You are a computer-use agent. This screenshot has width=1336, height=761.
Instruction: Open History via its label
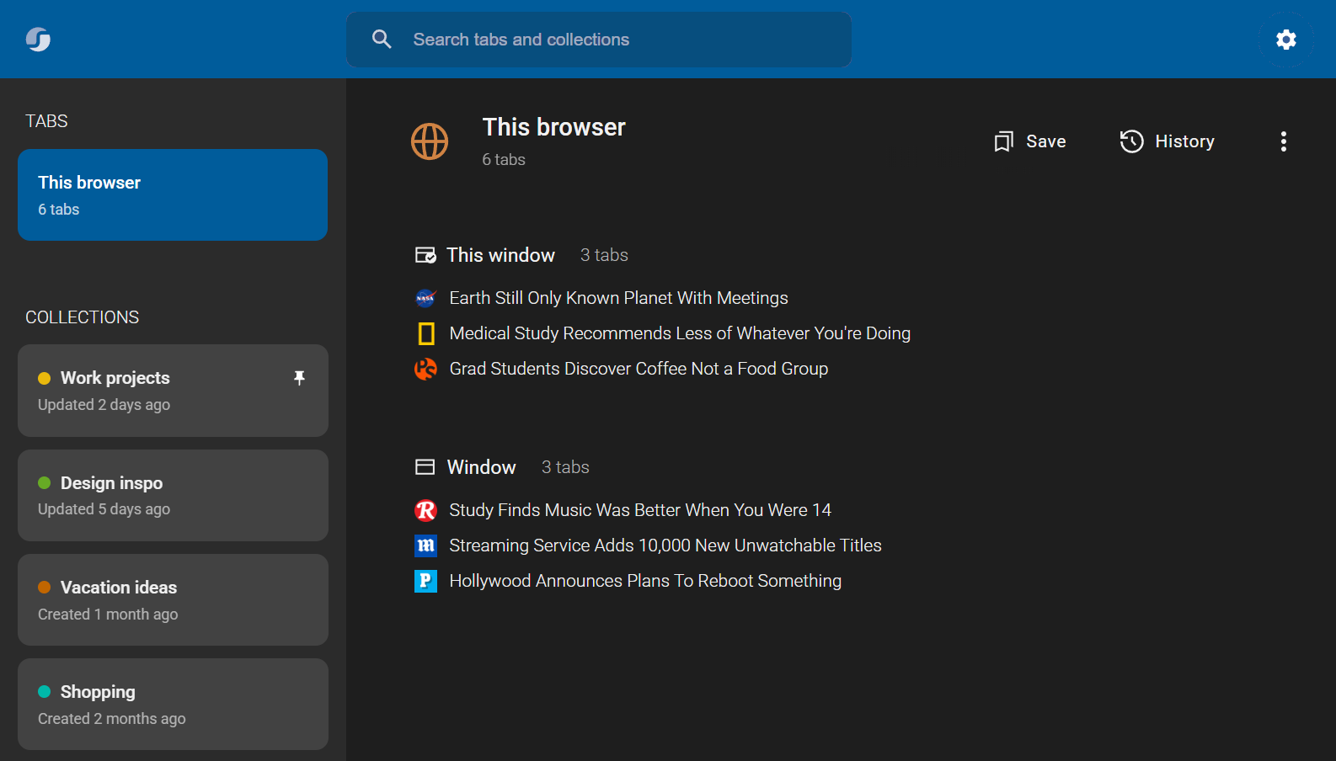(x=1184, y=141)
